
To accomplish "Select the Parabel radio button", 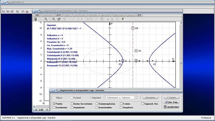I will 72,98.
